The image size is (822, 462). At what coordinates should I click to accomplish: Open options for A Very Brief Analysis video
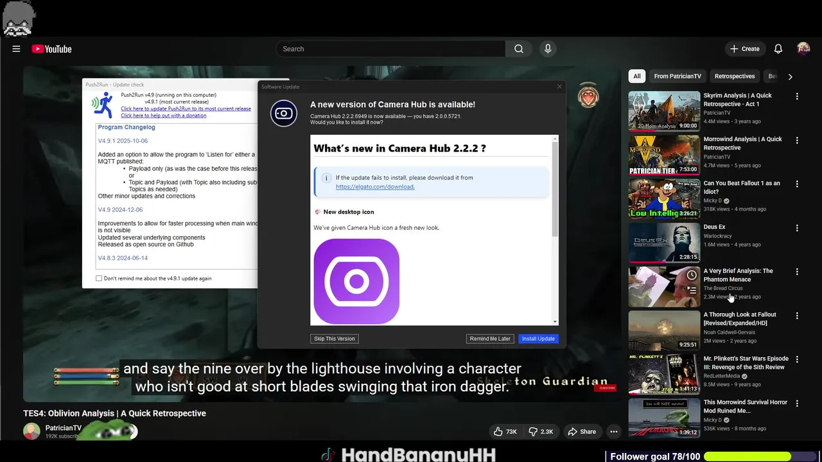[x=797, y=271]
